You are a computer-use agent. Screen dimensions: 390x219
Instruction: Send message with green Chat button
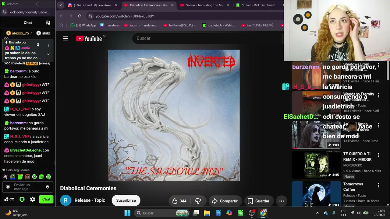point(46,199)
